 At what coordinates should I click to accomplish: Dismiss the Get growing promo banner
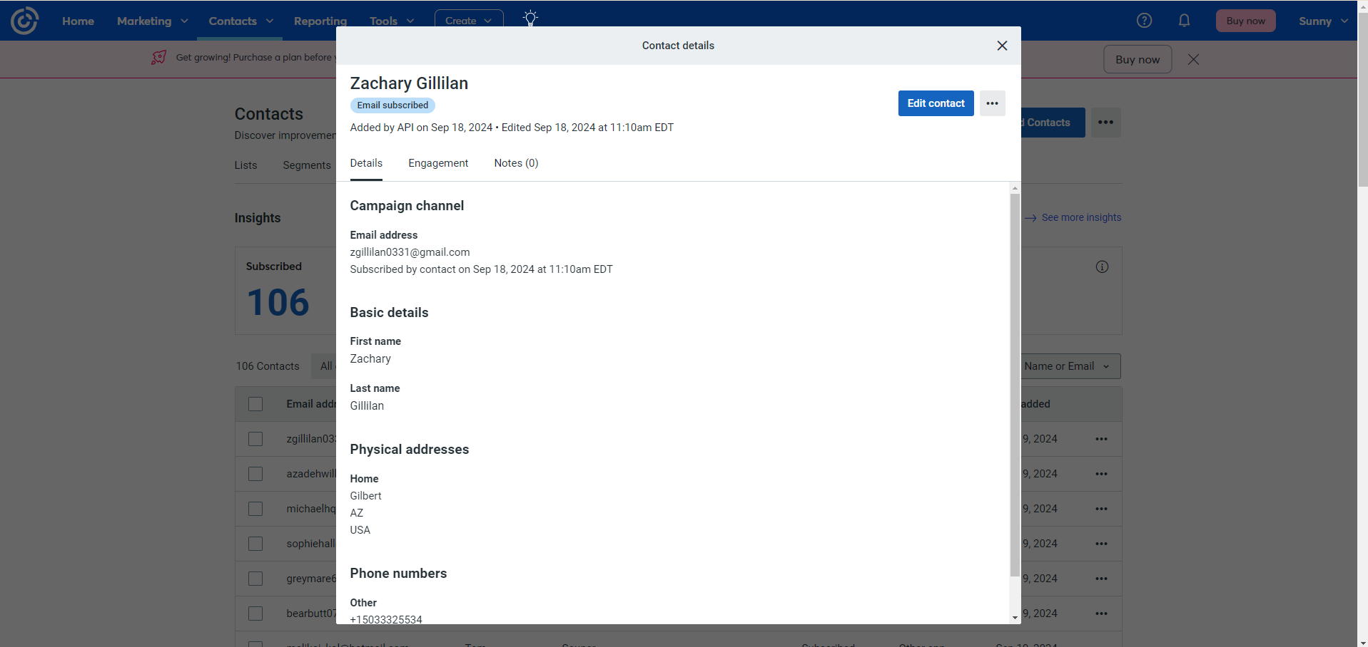tap(1193, 59)
